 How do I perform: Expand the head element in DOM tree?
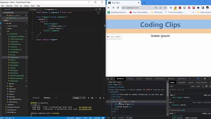click(108, 87)
